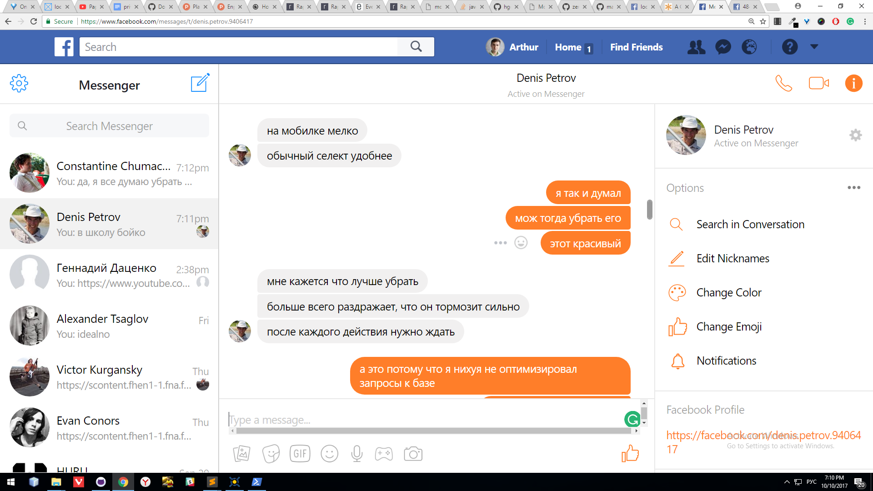Select Change Emoji option

coord(729,327)
